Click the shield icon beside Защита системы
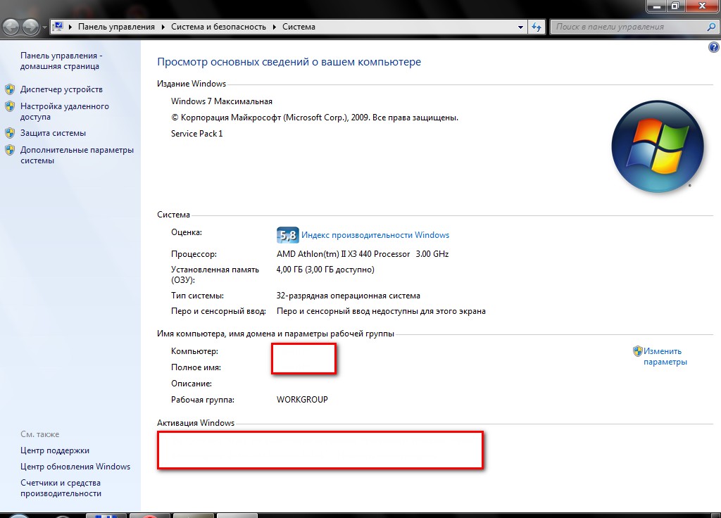Viewport: 721px width, 518px height. point(10,133)
